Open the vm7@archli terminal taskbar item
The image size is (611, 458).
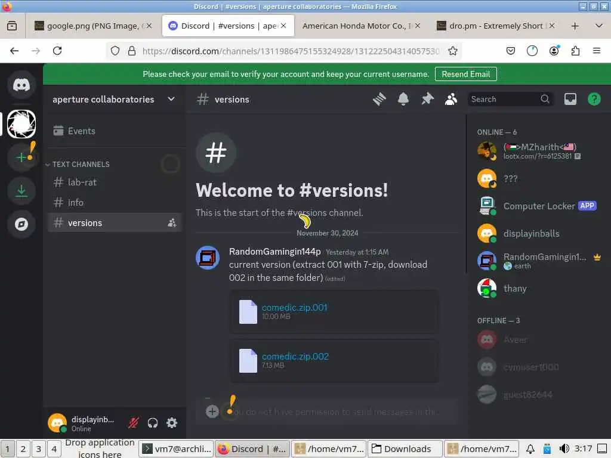click(x=176, y=448)
